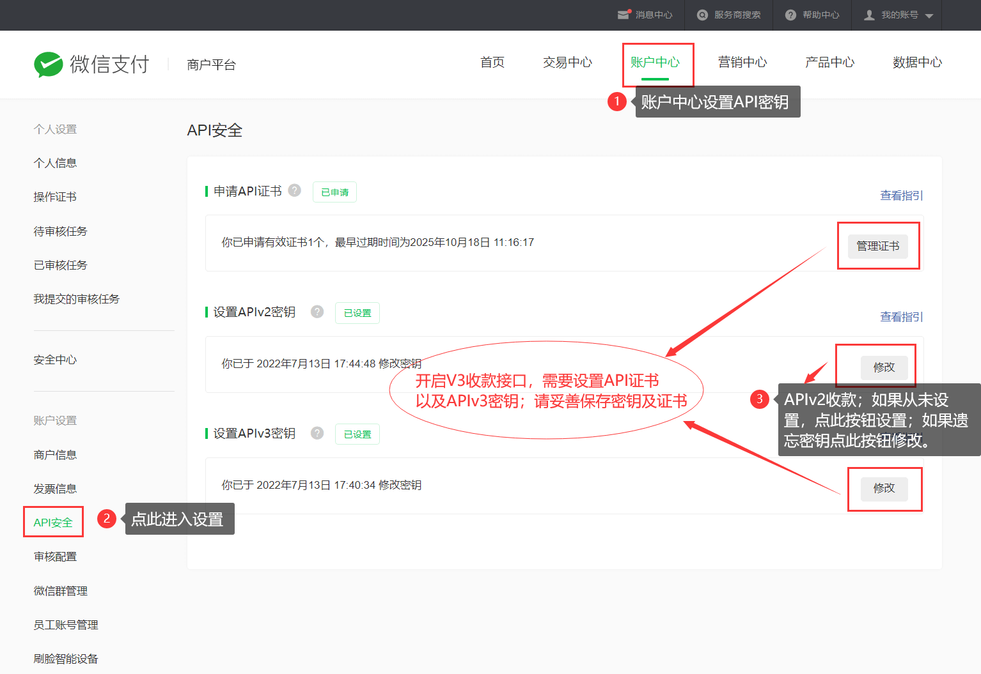Image resolution: width=981 pixels, height=674 pixels.
Task: Open the message center envelope icon
Action: pos(624,15)
